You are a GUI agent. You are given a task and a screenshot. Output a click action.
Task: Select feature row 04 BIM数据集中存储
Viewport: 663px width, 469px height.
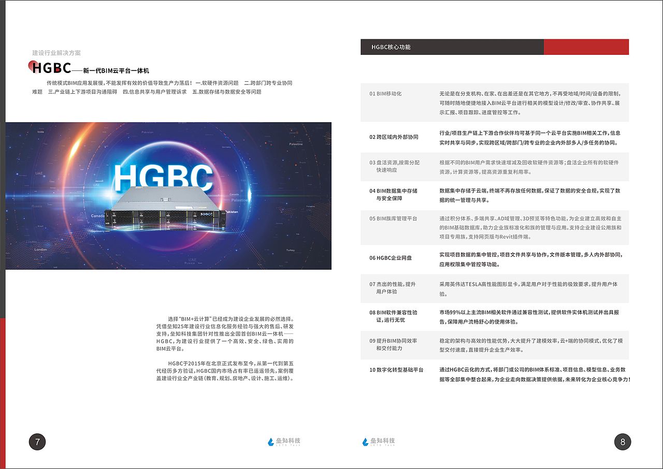(495, 195)
